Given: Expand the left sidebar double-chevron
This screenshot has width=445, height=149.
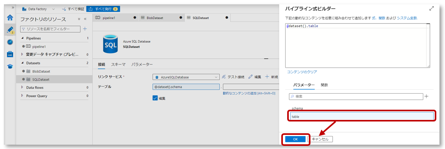Looking at the screenshot, I should click(x=13, y=7).
